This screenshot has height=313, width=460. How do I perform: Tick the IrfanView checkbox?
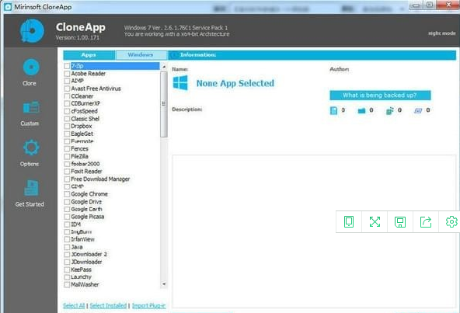pos(67,239)
